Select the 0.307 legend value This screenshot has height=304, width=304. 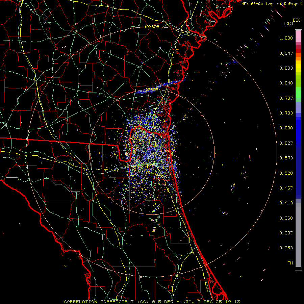(x=286, y=233)
